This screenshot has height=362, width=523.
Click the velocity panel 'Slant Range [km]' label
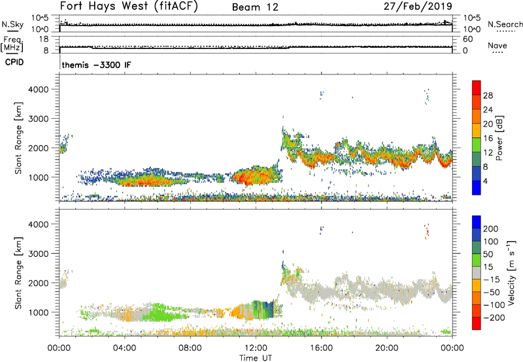18,273
